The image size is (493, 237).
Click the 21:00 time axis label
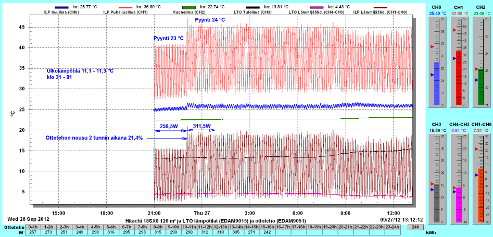point(155,213)
